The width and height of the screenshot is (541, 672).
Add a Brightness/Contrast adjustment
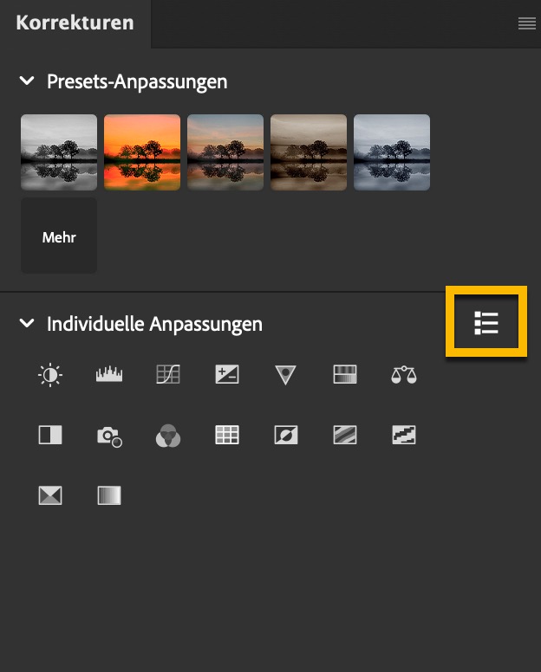pyautogui.click(x=50, y=375)
